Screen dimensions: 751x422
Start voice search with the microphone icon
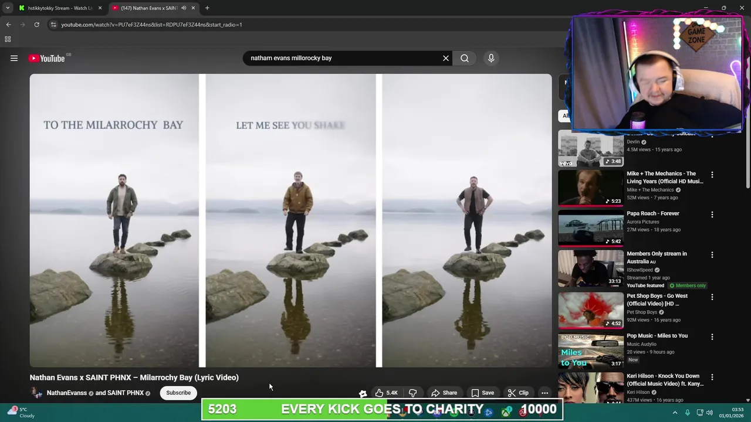[491, 58]
